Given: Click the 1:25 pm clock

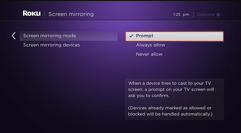Looking at the screenshot, I should point(181,14).
